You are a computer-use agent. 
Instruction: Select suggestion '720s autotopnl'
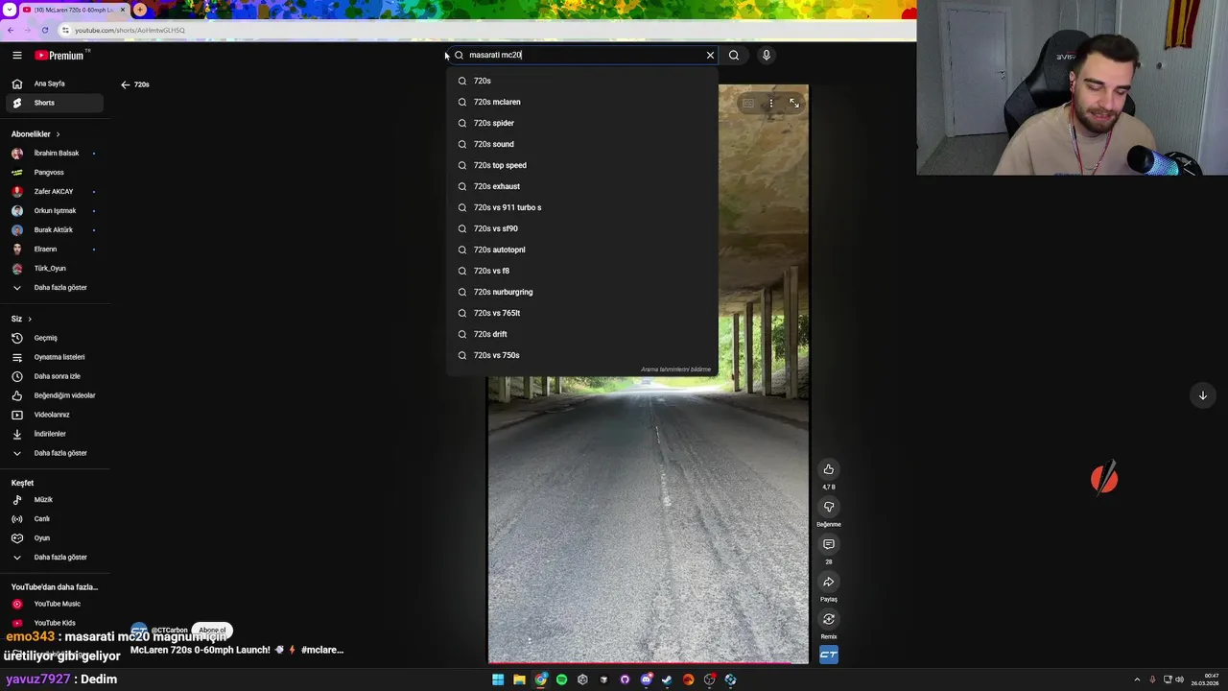click(x=582, y=250)
